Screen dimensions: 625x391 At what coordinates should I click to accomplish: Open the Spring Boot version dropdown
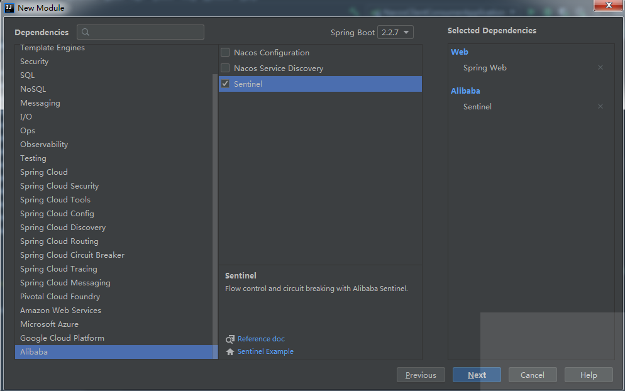pos(395,32)
